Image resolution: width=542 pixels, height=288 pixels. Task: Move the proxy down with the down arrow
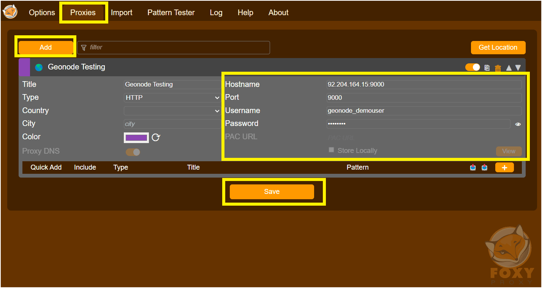[x=518, y=68]
